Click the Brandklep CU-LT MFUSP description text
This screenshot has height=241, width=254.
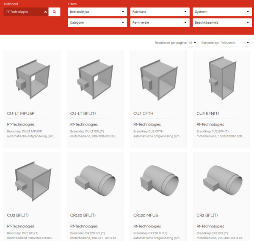(x=31, y=134)
